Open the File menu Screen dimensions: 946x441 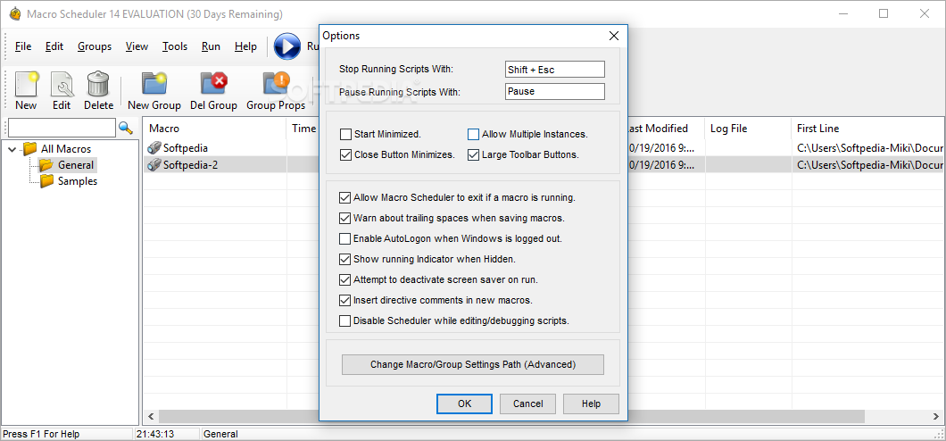[23, 46]
